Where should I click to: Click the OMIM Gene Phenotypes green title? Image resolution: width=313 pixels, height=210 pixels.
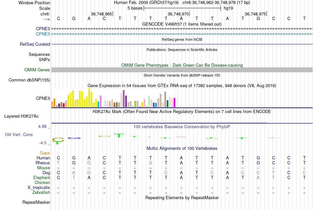click(182, 65)
